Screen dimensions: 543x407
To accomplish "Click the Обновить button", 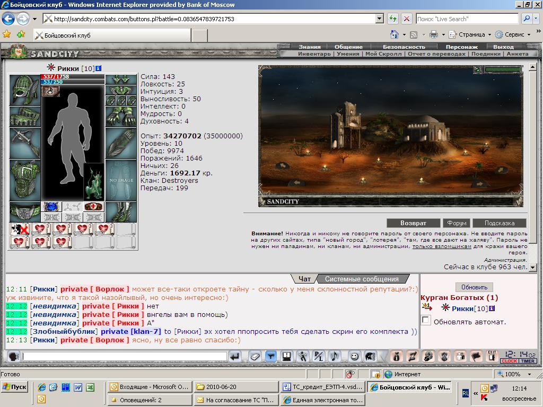I will click(474, 287).
